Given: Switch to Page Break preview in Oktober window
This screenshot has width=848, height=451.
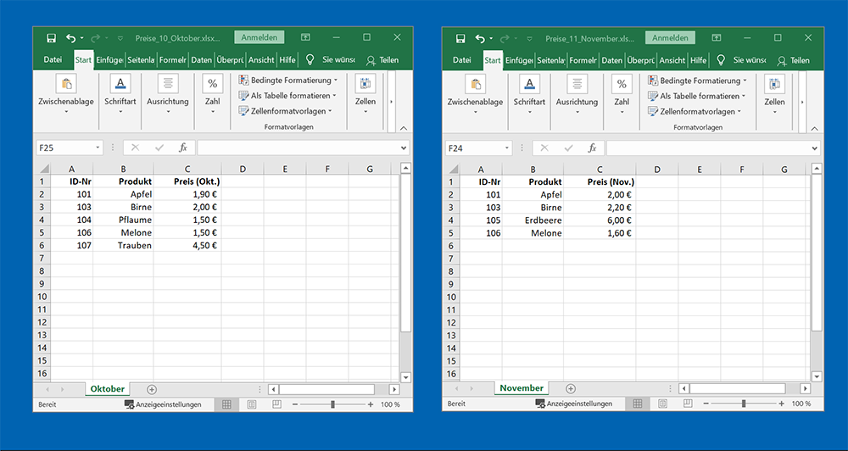Looking at the screenshot, I should [276, 404].
